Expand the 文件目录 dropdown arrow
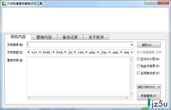 (132, 45)
